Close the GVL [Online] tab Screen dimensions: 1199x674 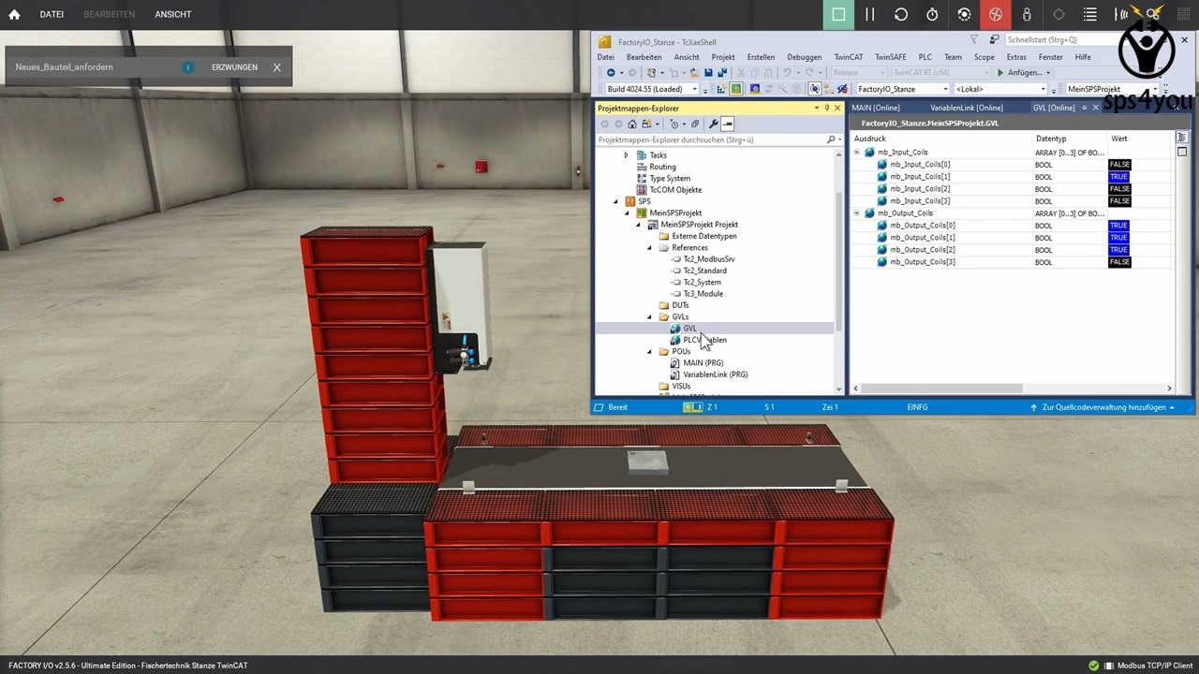click(x=1095, y=108)
